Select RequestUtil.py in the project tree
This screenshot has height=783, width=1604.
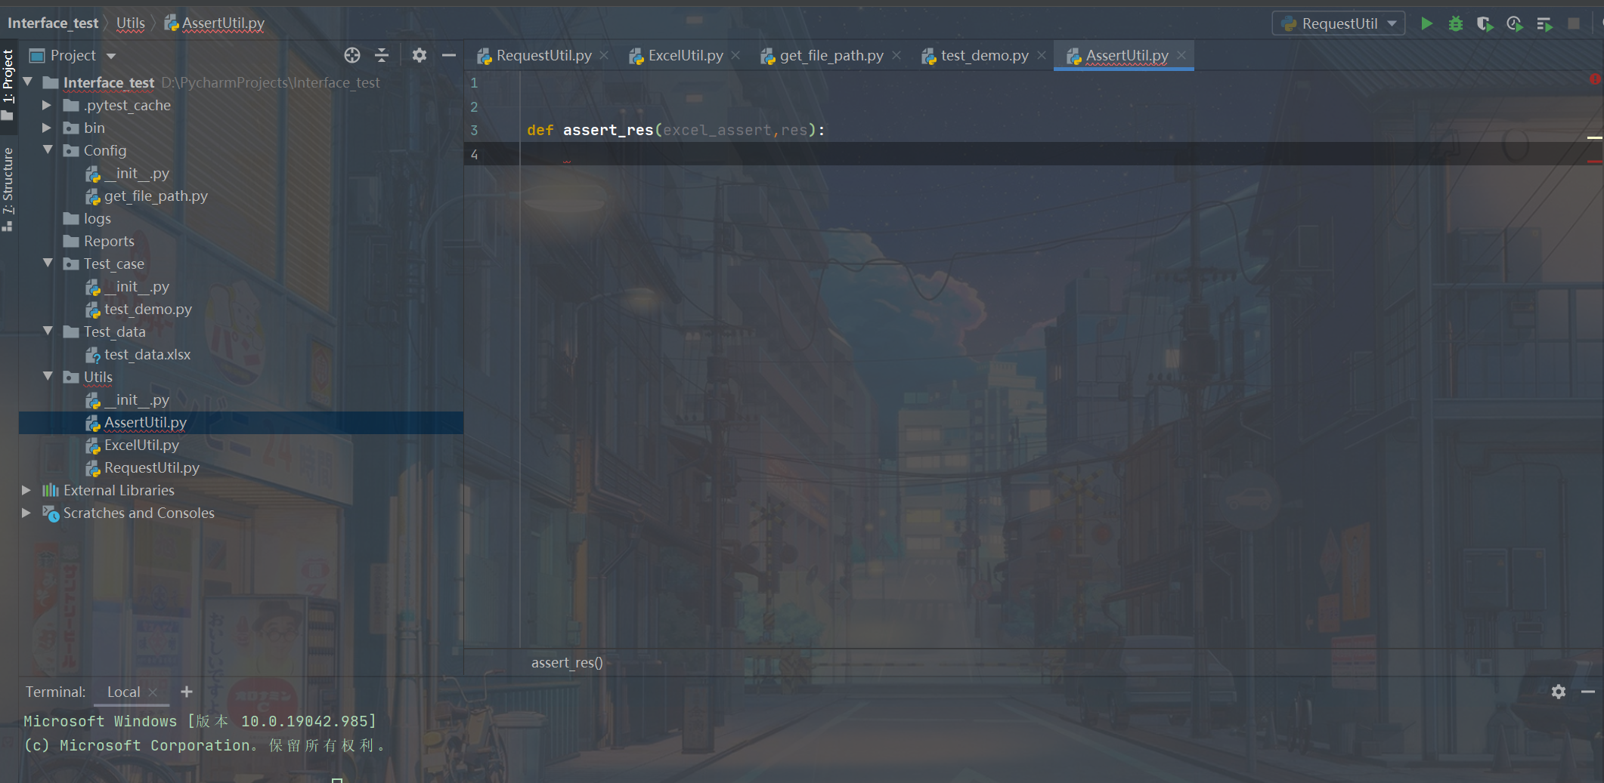coord(152,467)
